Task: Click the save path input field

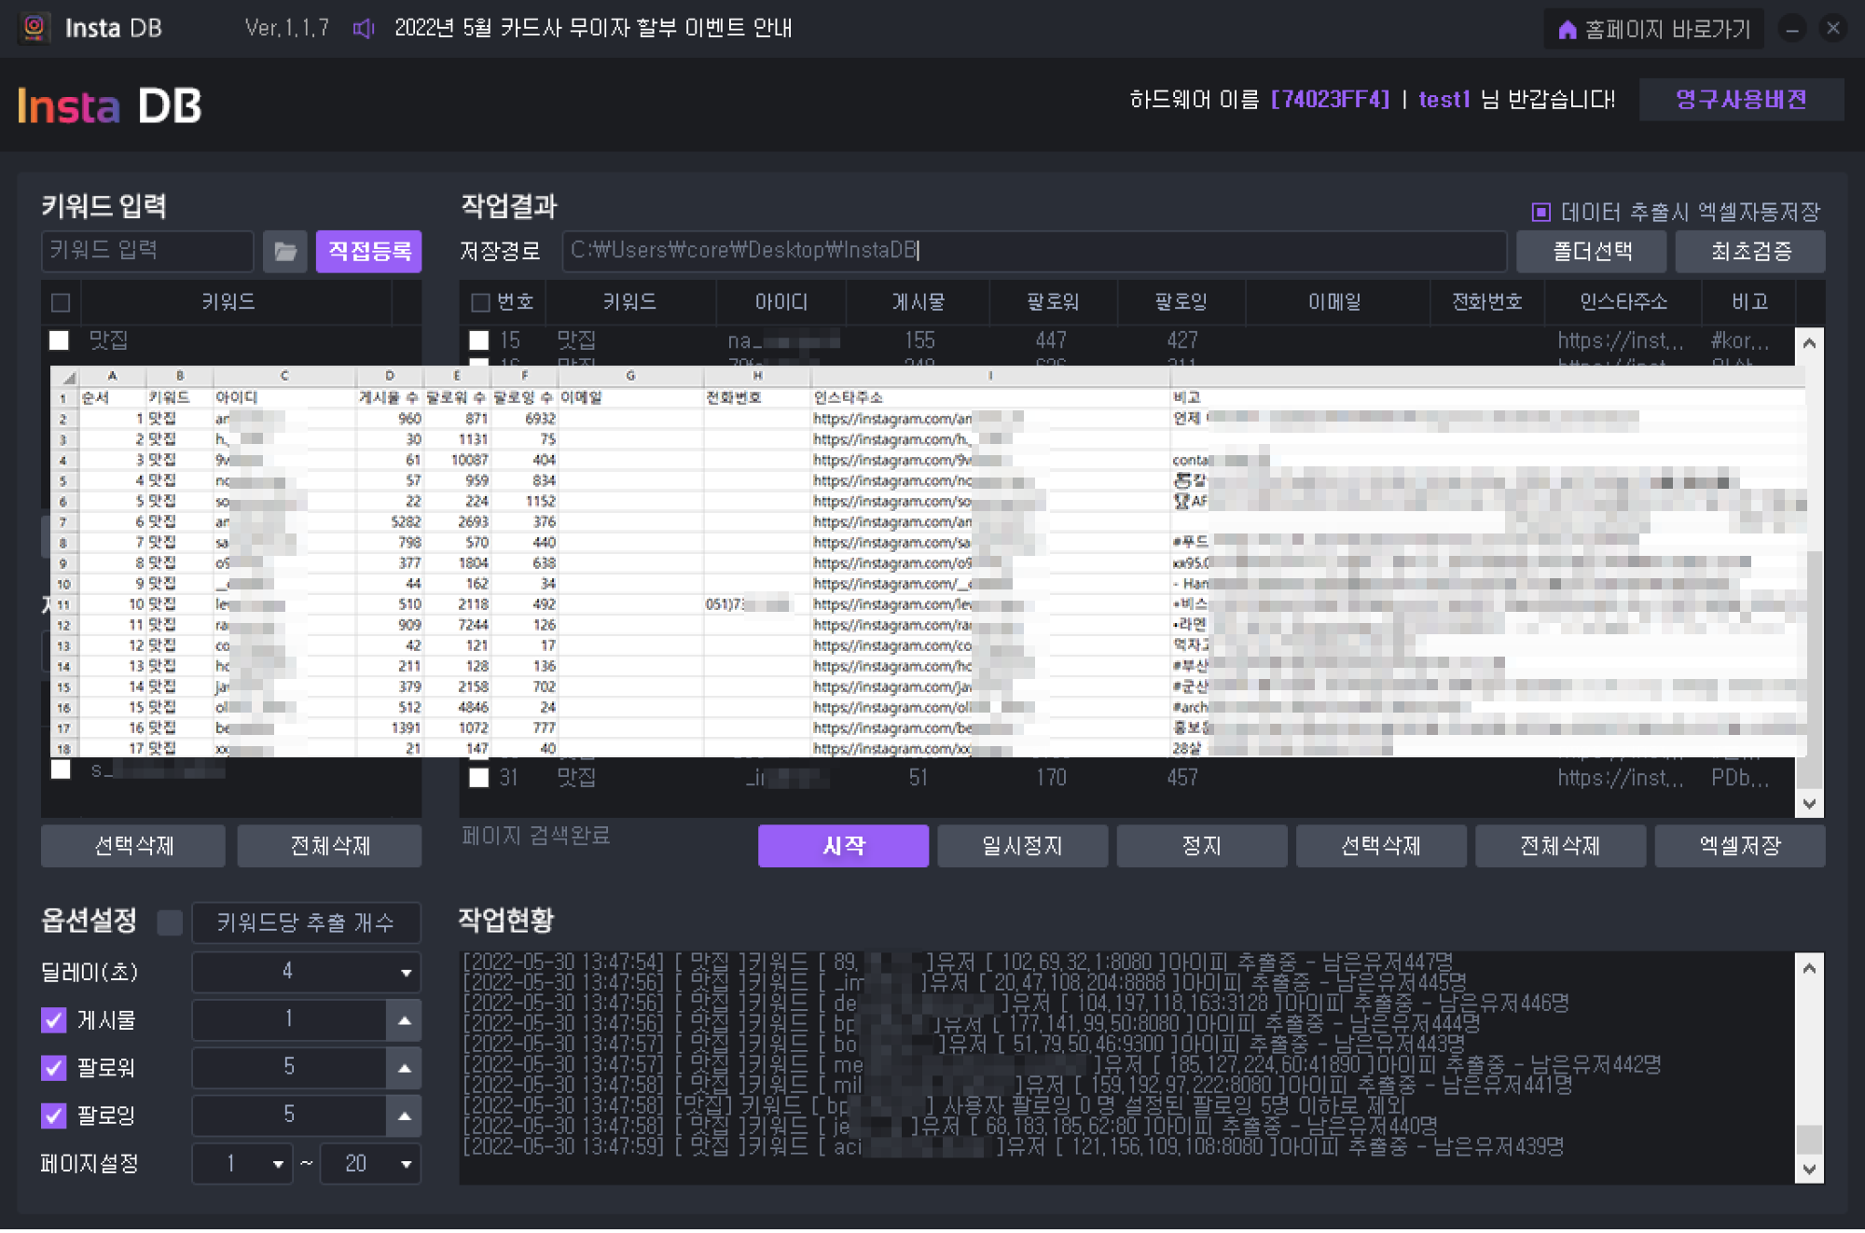Action: [1034, 251]
